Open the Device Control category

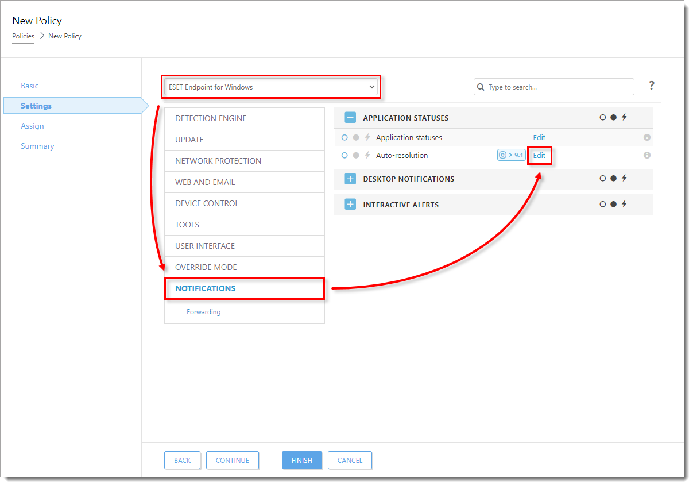245,203
